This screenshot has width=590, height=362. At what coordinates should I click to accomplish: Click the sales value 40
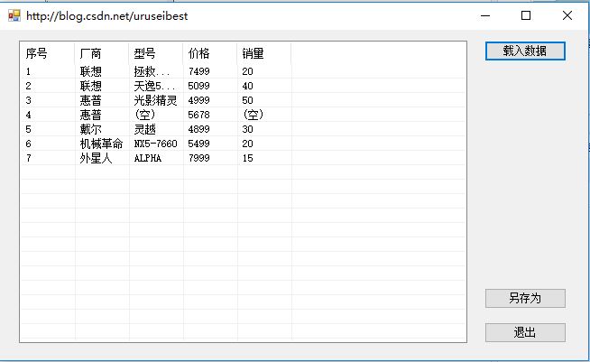pos(247,86)
